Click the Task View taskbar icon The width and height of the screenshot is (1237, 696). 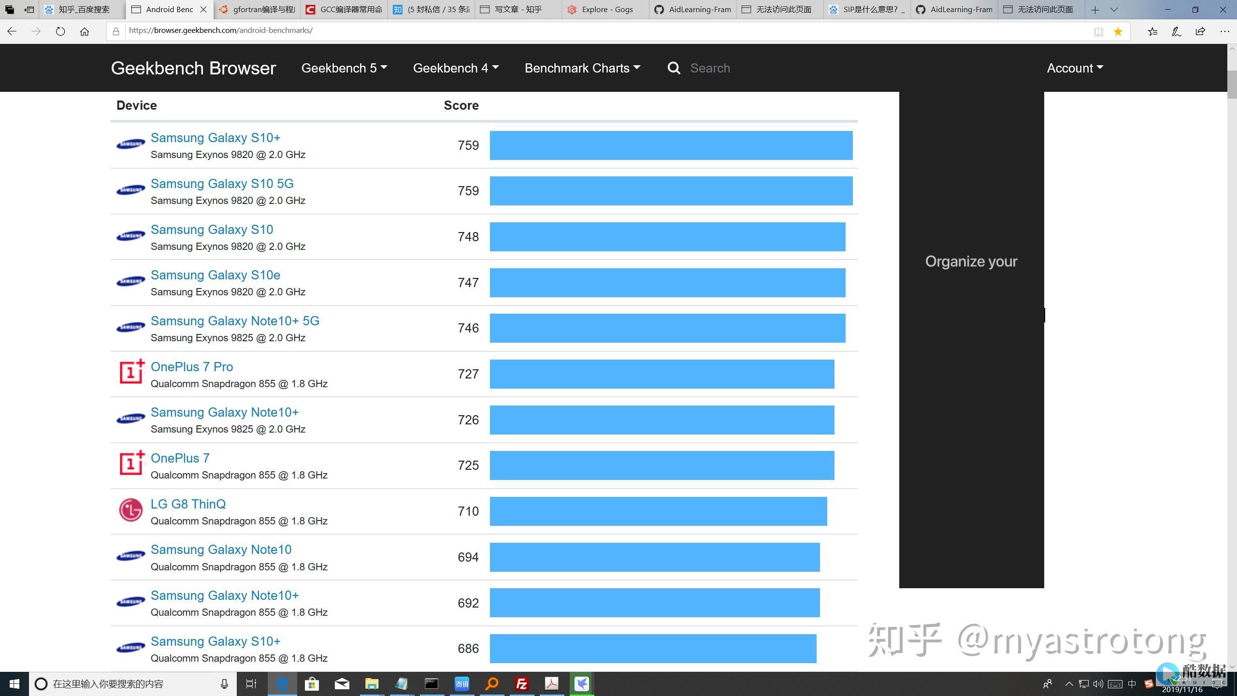[251, 684]
